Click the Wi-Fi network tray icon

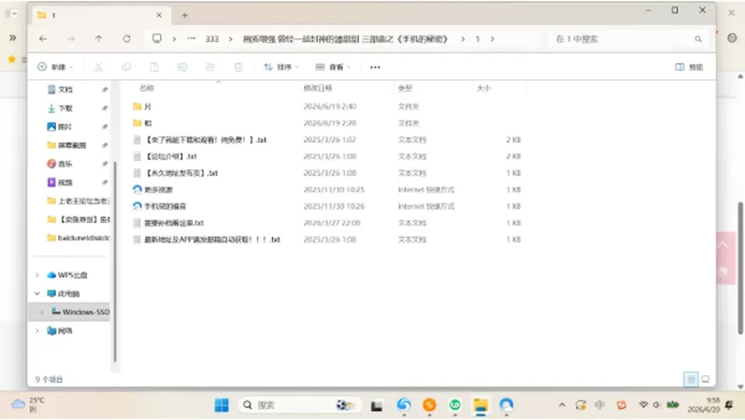point(643,405)
